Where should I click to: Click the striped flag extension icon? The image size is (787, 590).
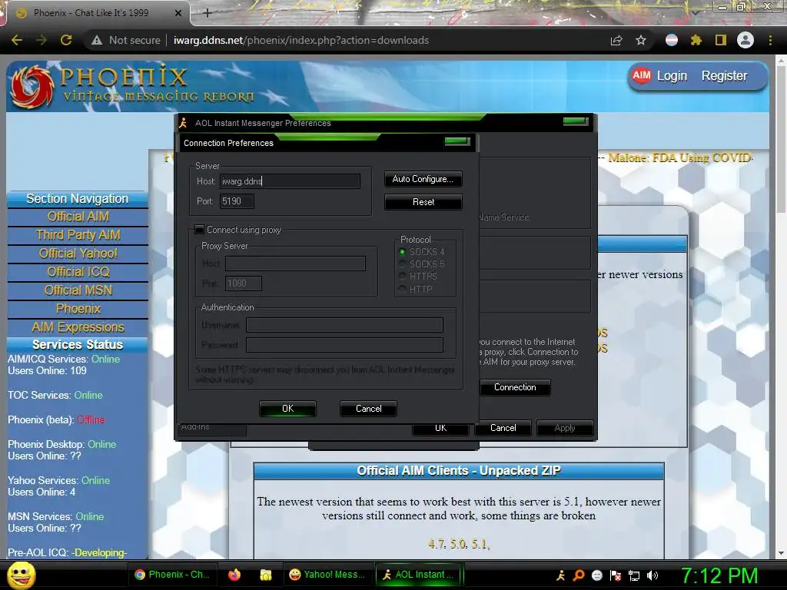point(672,40)
